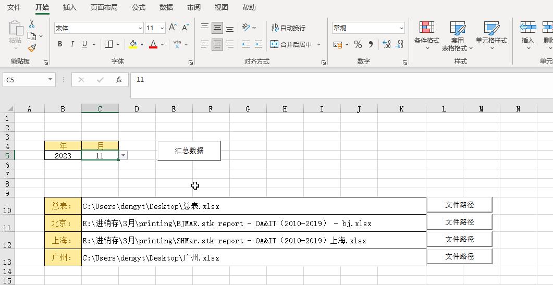
Task: Open the 数据 ribbon tab
Action: point(166,7)
